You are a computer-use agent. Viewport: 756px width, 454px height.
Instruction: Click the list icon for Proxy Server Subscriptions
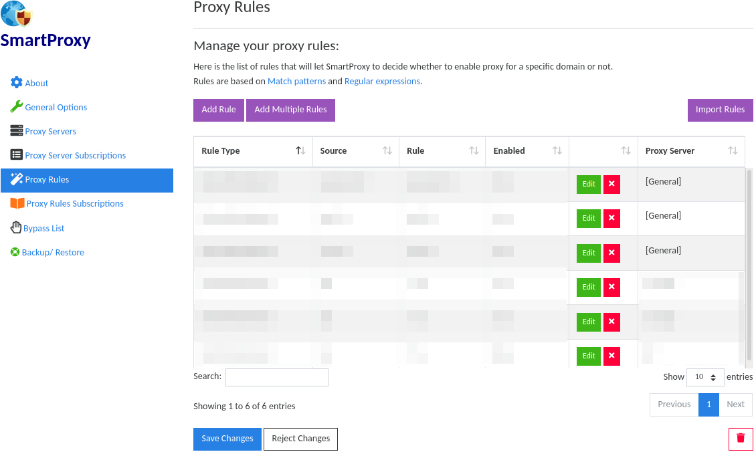(x=17, y=155)
